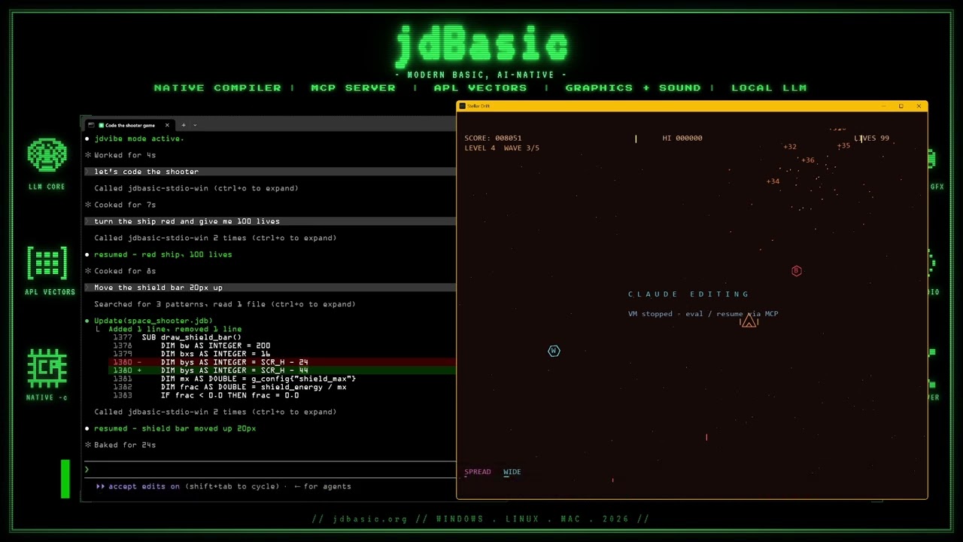Click the 'HI 000000' readout
Image resolution: width=963 pixels, height=542 pixels.
[682, 138]
